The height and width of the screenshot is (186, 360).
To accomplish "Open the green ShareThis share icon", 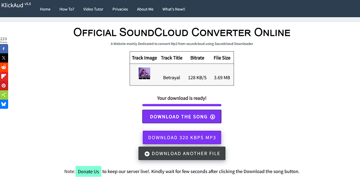I will tap(4, 95).
